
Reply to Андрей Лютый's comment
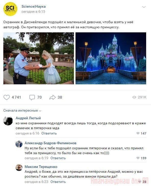point(49,133)
